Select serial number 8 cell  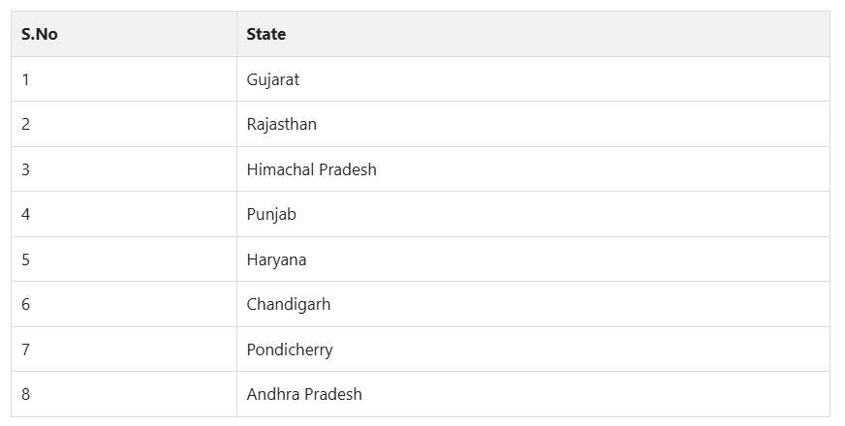pos(26,395)
